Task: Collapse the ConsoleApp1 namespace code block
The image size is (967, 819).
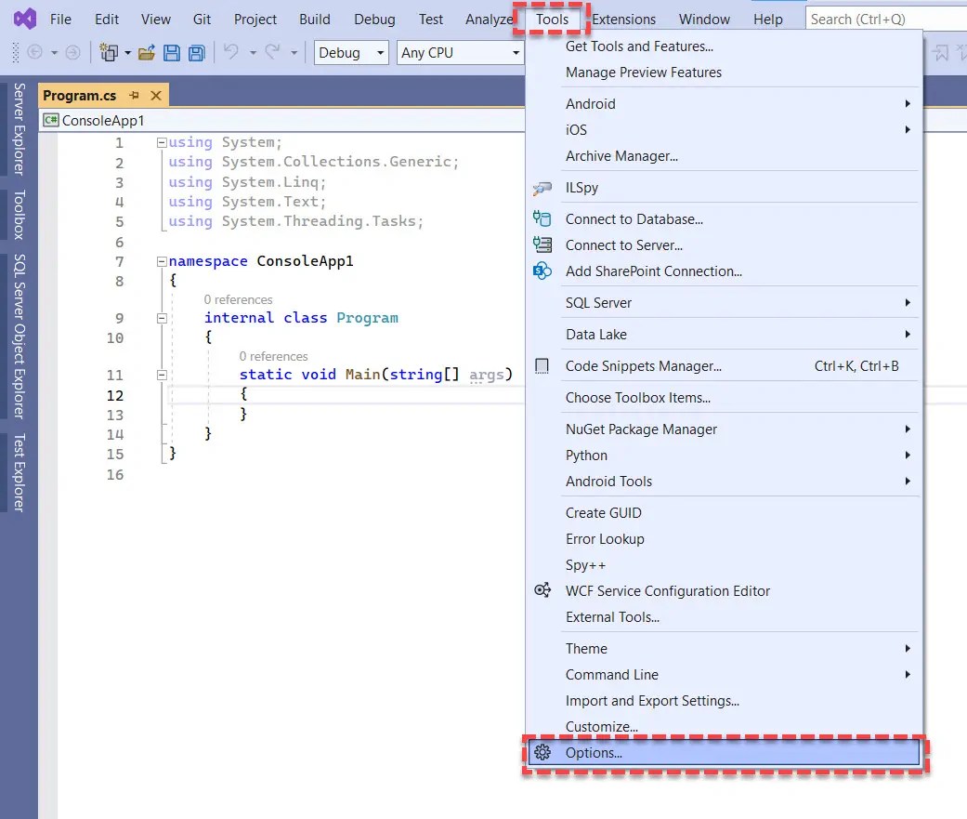Action: [x=162, y=260]
